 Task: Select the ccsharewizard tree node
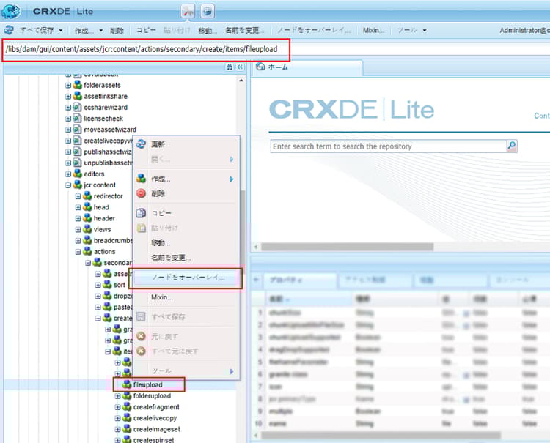click(x=106, y=107)
